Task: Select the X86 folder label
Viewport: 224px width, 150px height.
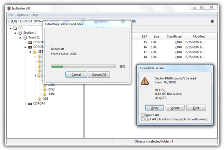Action: [46, 99]
